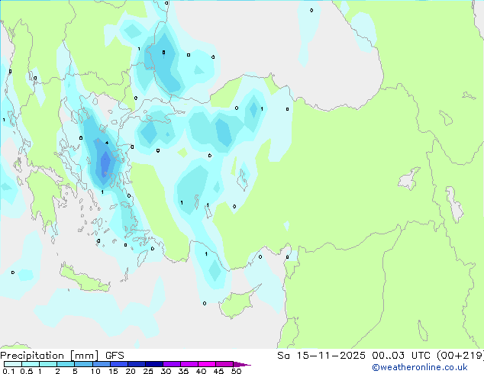The height and width of the screenshot is (374, 484).
Task: Click the '15' legend scale label
Action: coord(113,371)
